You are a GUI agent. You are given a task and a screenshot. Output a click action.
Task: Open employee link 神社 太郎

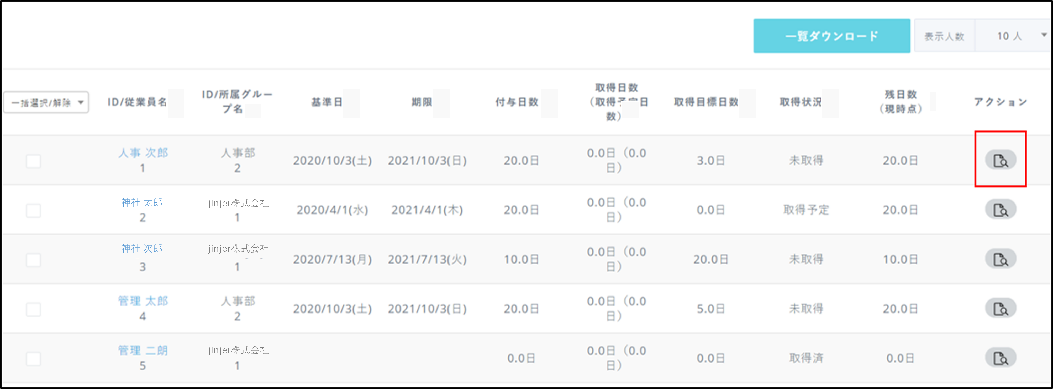142,202
